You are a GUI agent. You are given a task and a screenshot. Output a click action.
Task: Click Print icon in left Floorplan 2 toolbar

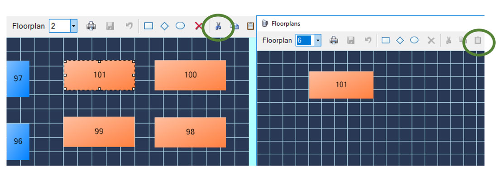(x=91, y=26)
